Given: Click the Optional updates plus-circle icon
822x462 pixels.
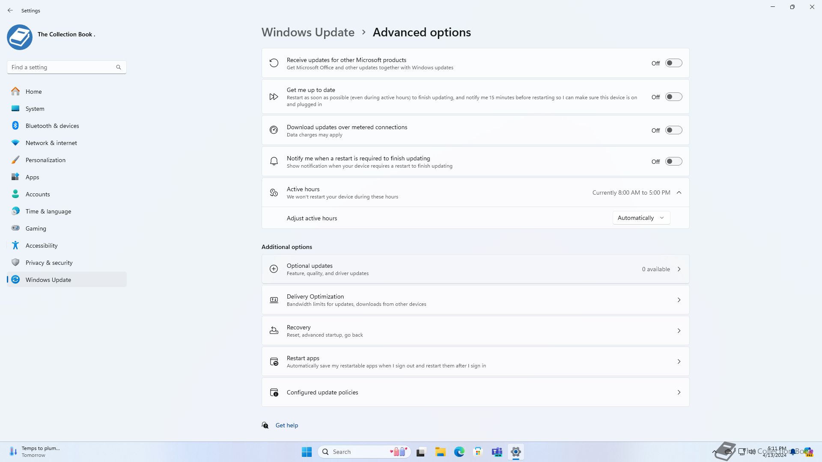Looking at the screenshot, I should [274, 269].
